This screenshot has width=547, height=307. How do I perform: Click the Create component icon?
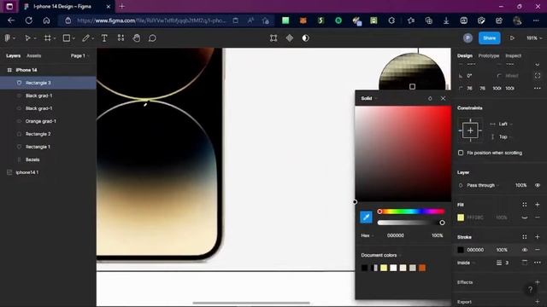290,38
